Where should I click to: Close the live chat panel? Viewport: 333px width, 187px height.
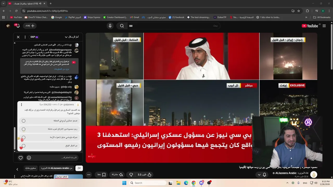18,37
